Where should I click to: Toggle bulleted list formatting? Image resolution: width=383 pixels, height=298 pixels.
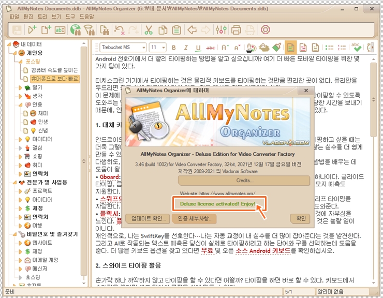pos(329,48)
